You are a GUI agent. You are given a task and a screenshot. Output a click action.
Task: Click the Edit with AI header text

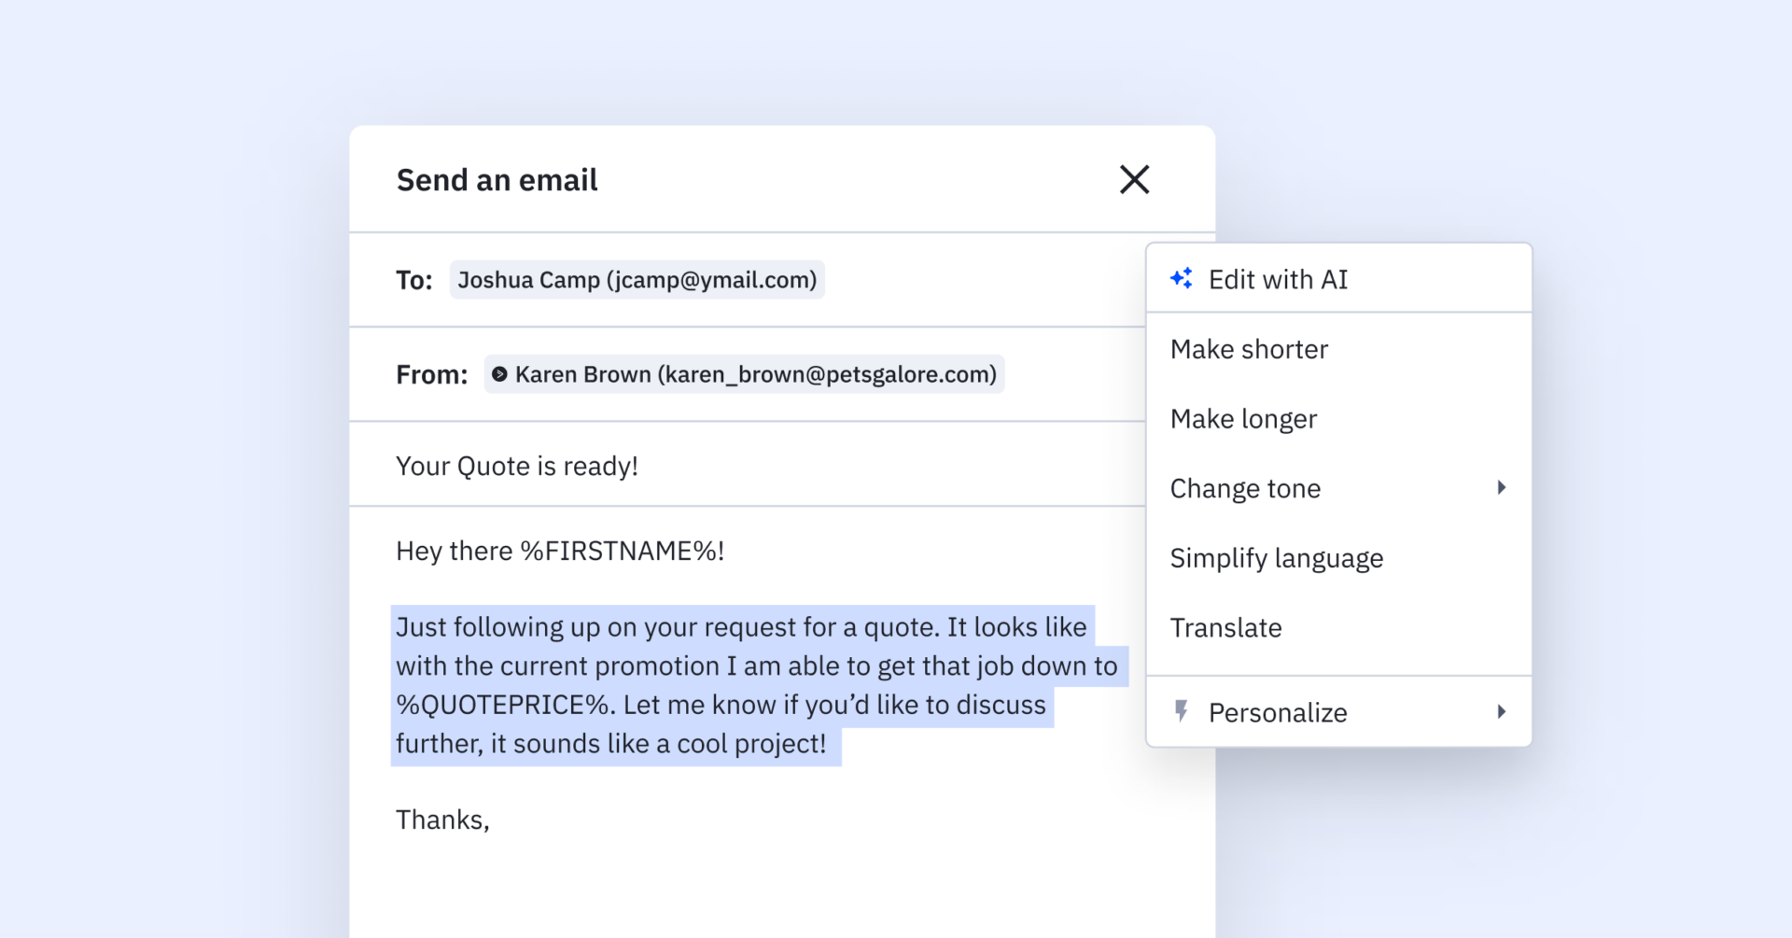[1278, 280]
